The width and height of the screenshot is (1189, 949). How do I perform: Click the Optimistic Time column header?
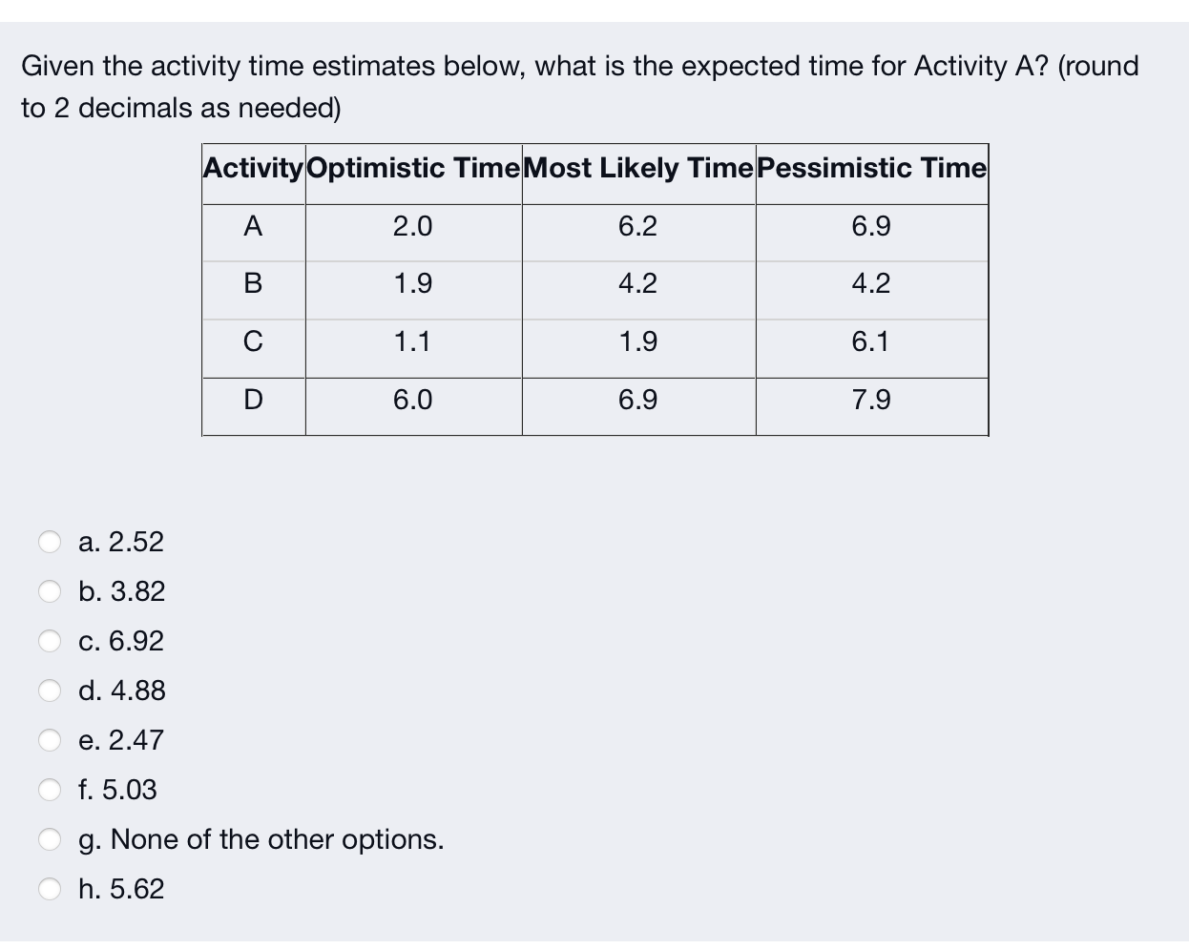tap(412, 168)
